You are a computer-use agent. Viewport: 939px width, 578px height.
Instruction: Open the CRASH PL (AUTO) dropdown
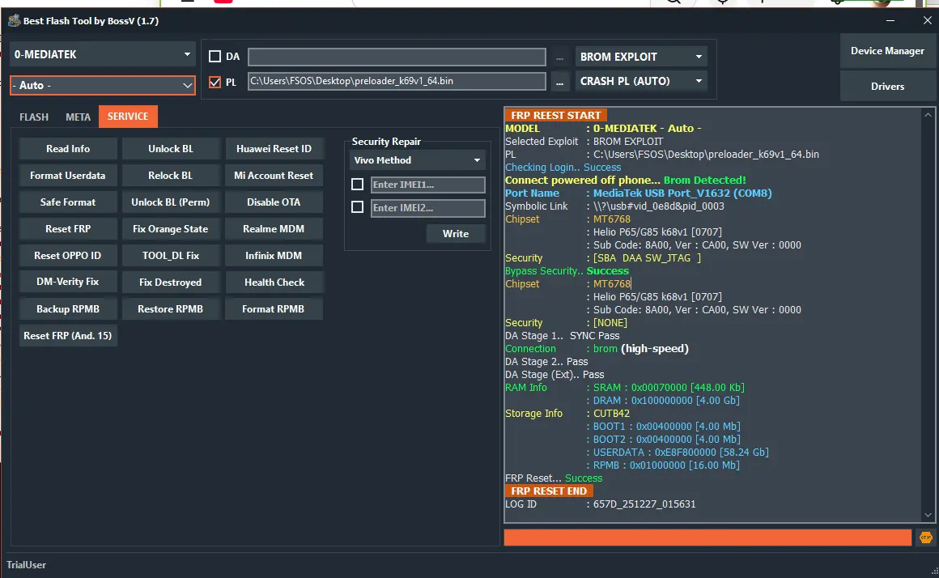point(641,81)
